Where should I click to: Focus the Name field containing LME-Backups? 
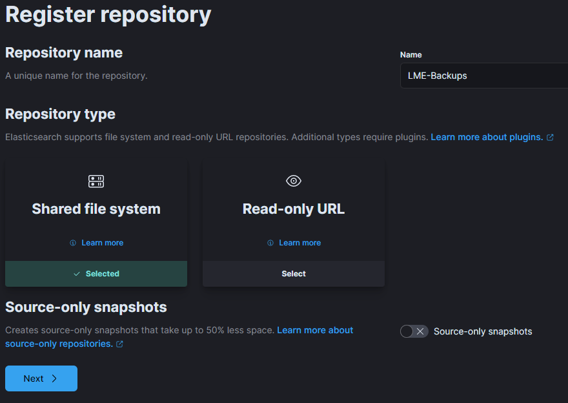pos(484,76)
